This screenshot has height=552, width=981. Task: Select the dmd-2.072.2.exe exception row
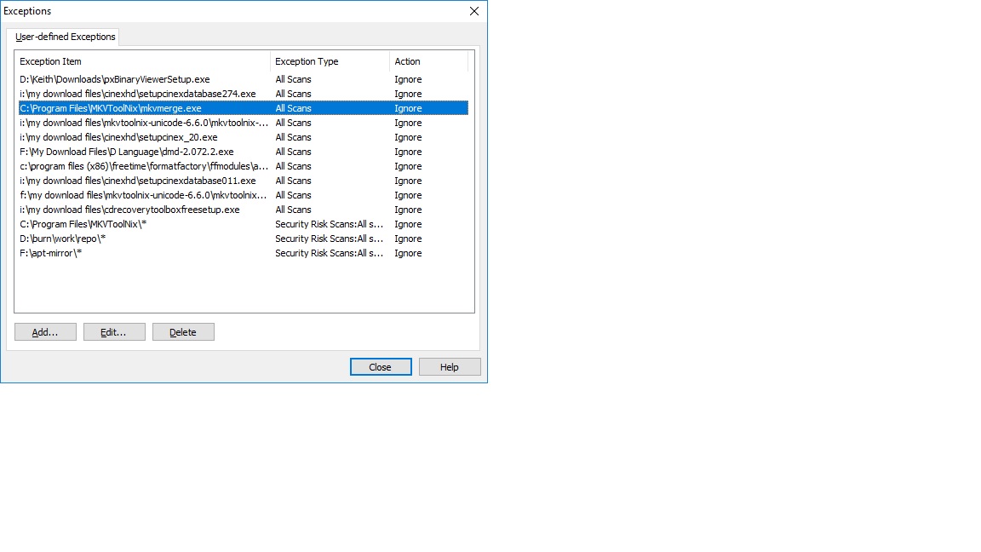point(126,152)
